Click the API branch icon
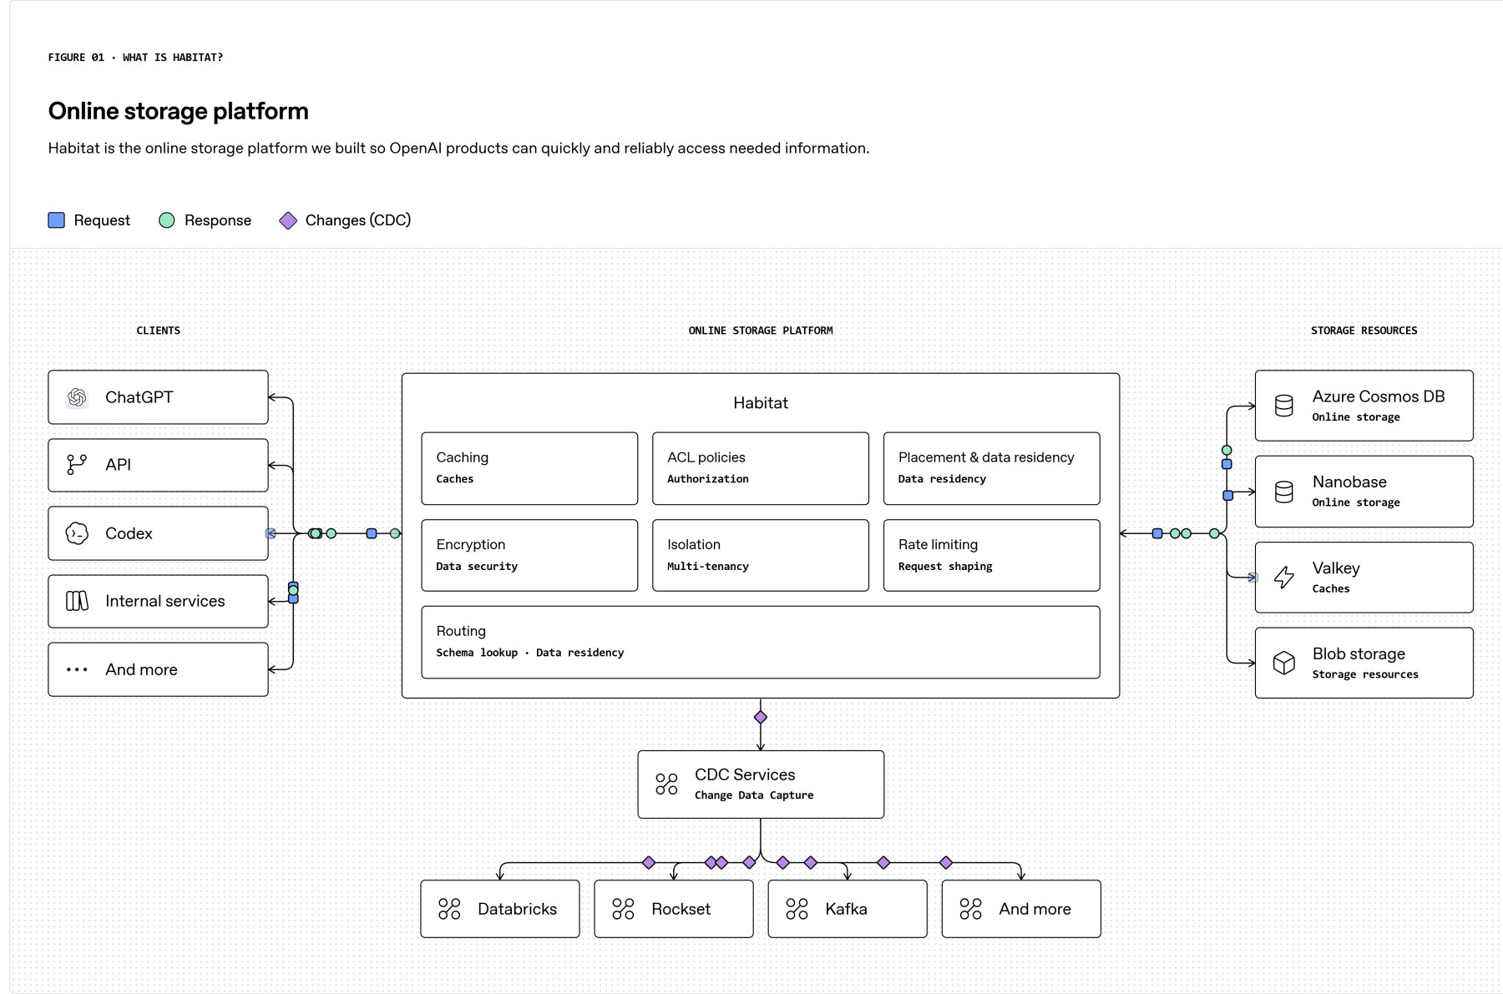 (77, 465)
